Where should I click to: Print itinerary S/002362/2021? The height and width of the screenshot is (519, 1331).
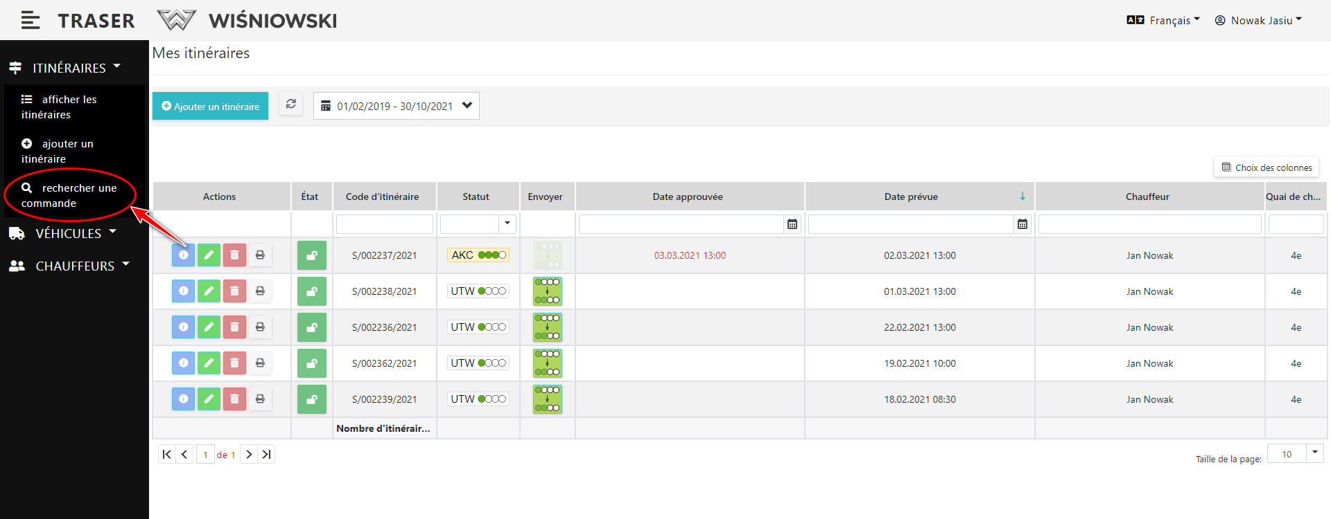click(x=260, y=363)
